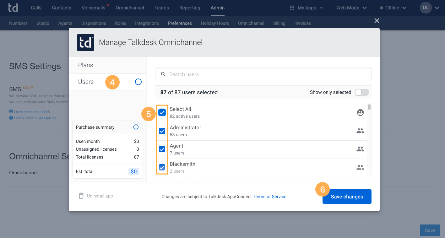This screenshot has width=445, height=238.
Task: Click the Uninstall app trash icon
Action: [x=81, y=196]
